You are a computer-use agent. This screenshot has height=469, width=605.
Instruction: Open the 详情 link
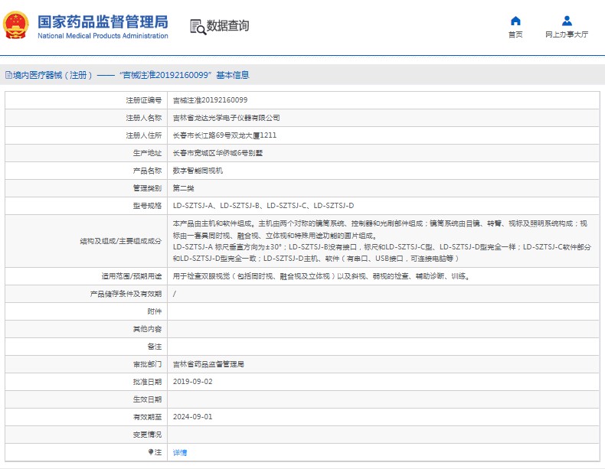point(180,452)
